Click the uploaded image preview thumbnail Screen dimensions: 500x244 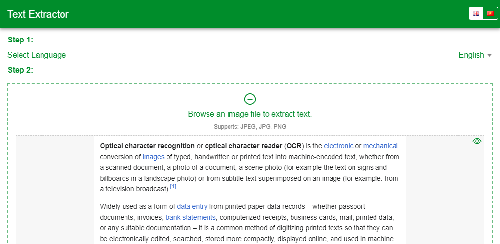pos(250,190)
